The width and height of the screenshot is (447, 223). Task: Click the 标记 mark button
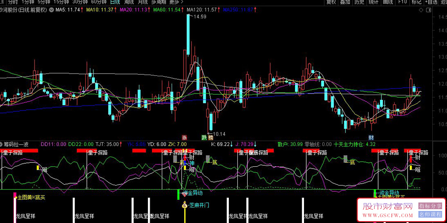click(x=416, y=2)
